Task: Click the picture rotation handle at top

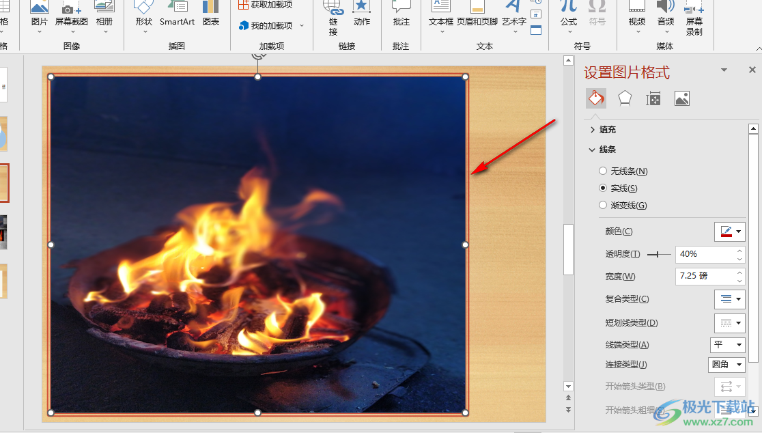Action: tap(258, 56)
